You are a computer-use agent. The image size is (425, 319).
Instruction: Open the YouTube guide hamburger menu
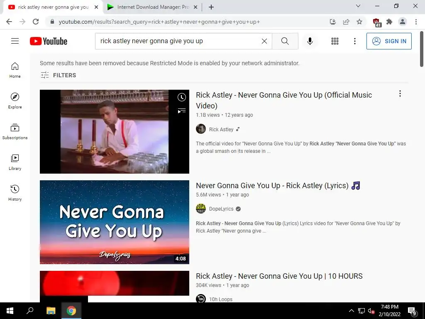(15, 41)
